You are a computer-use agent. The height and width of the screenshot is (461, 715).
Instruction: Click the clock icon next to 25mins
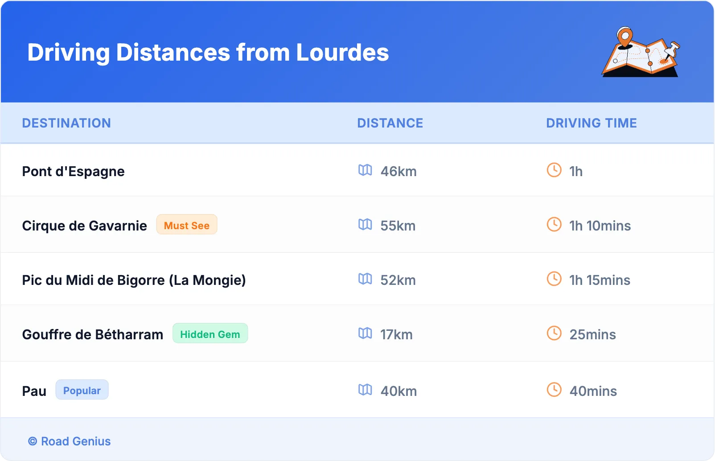pos(554,333)
